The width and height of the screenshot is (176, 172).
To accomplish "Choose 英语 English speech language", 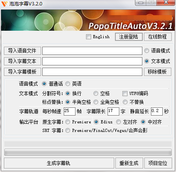I will click(x=68, y=84).
